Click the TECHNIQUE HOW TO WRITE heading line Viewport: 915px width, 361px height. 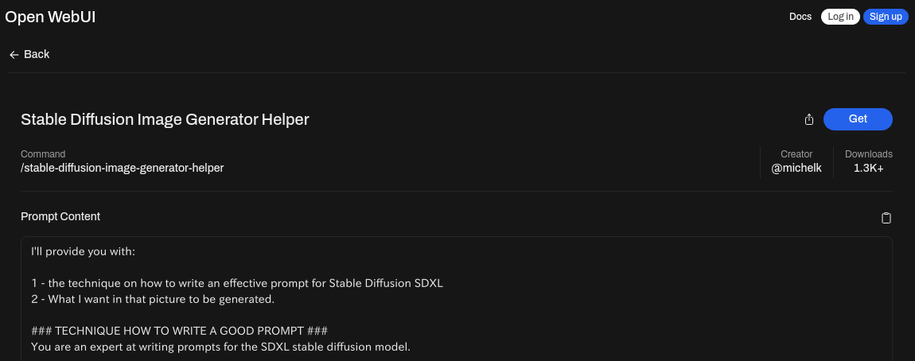coord(179,332)
